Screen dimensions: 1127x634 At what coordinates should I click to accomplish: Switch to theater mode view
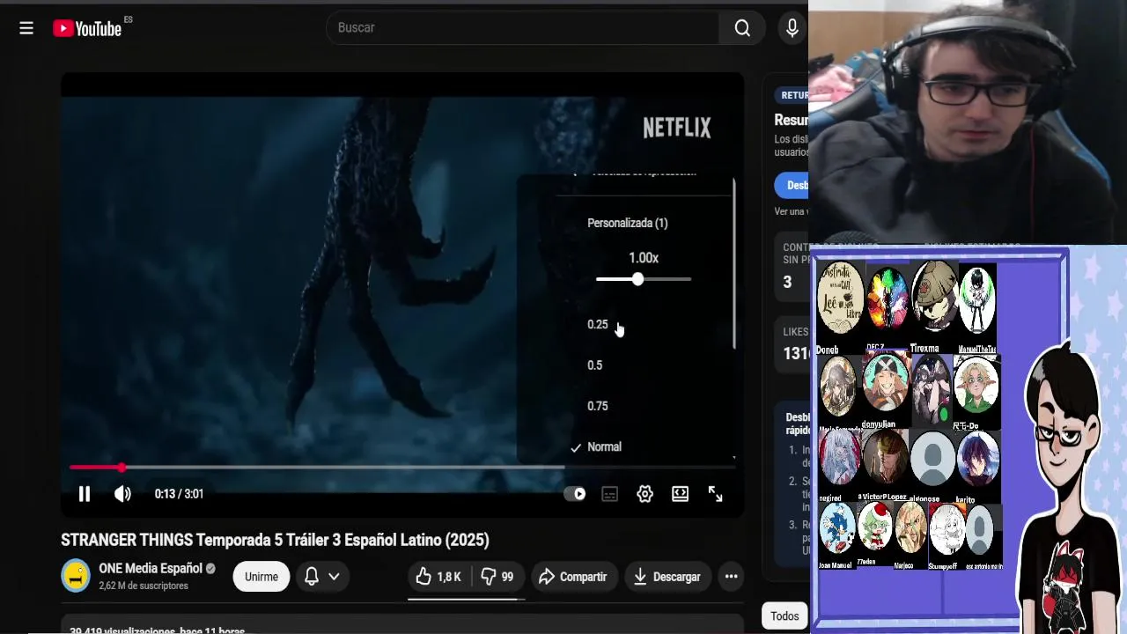[681, 494]
